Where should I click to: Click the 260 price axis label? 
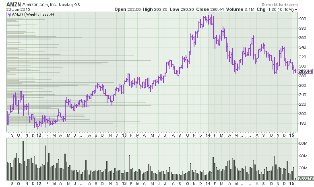(302, 85)
